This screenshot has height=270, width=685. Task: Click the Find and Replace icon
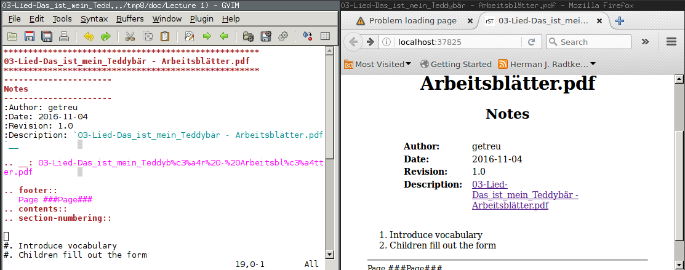click(x=190, y=36)
